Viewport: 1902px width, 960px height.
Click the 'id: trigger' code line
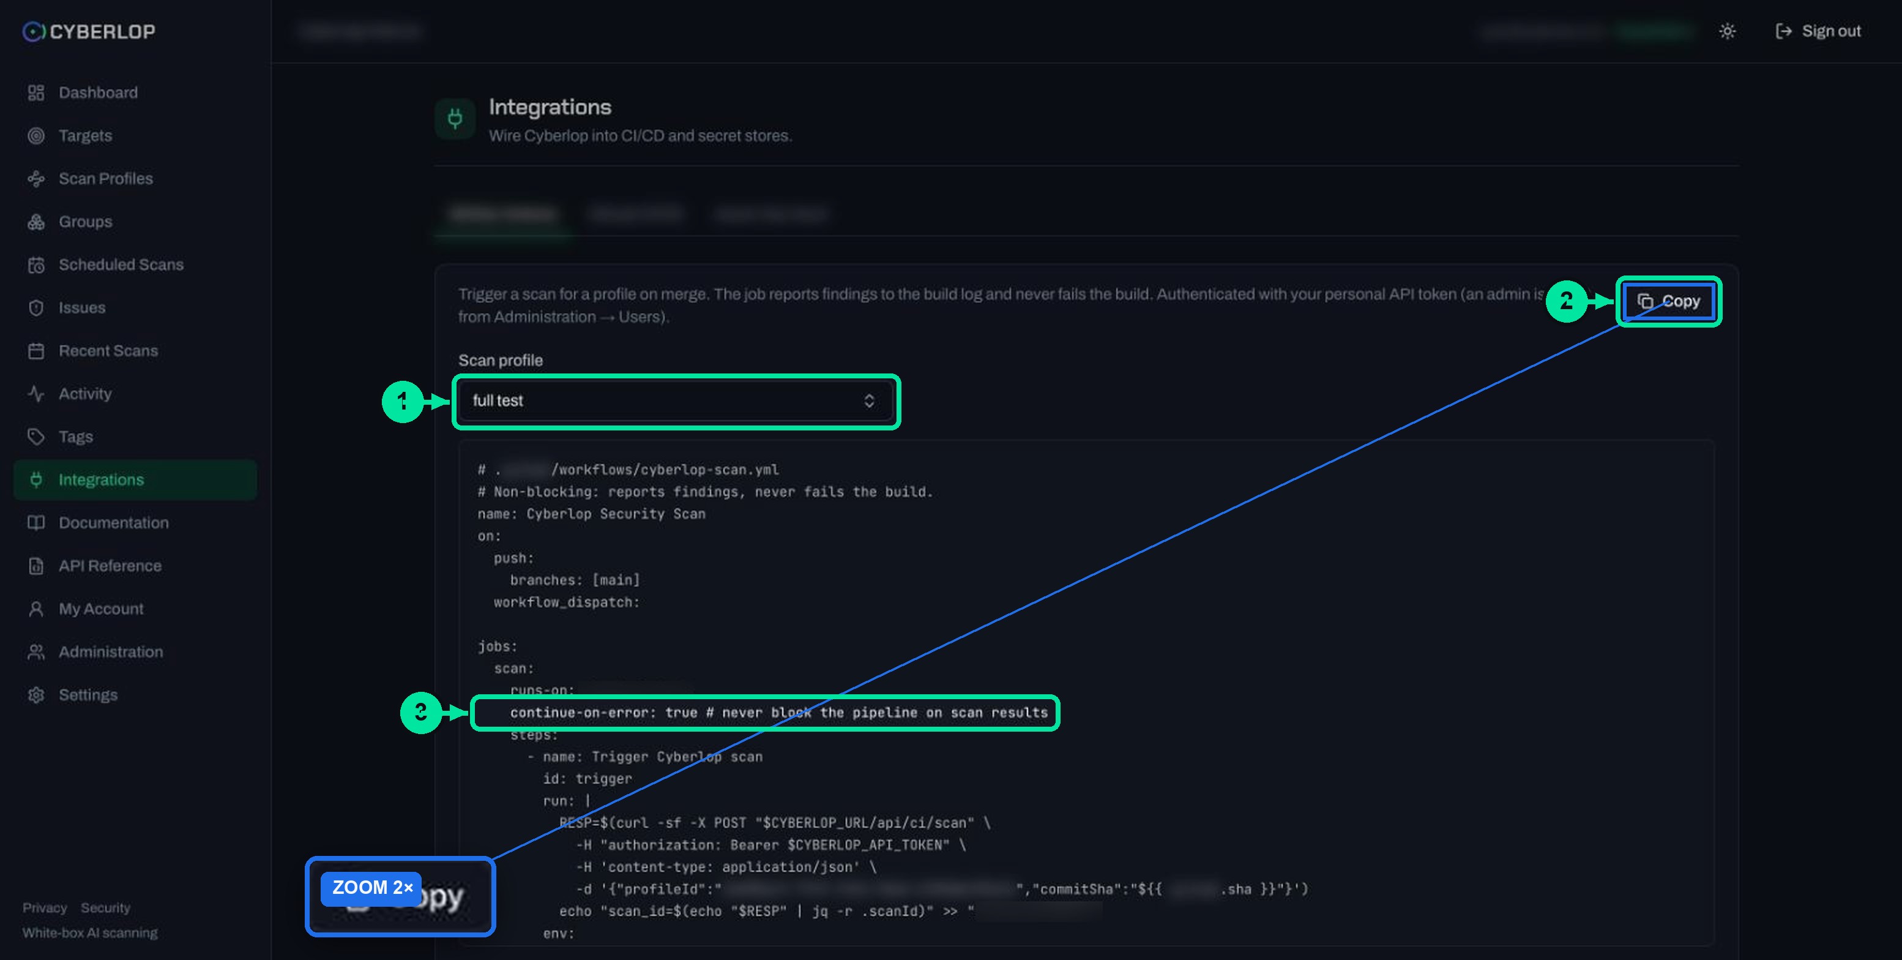587,778
